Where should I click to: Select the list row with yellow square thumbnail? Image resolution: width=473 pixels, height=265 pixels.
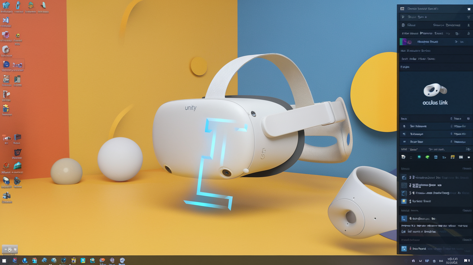coord(436,201)
